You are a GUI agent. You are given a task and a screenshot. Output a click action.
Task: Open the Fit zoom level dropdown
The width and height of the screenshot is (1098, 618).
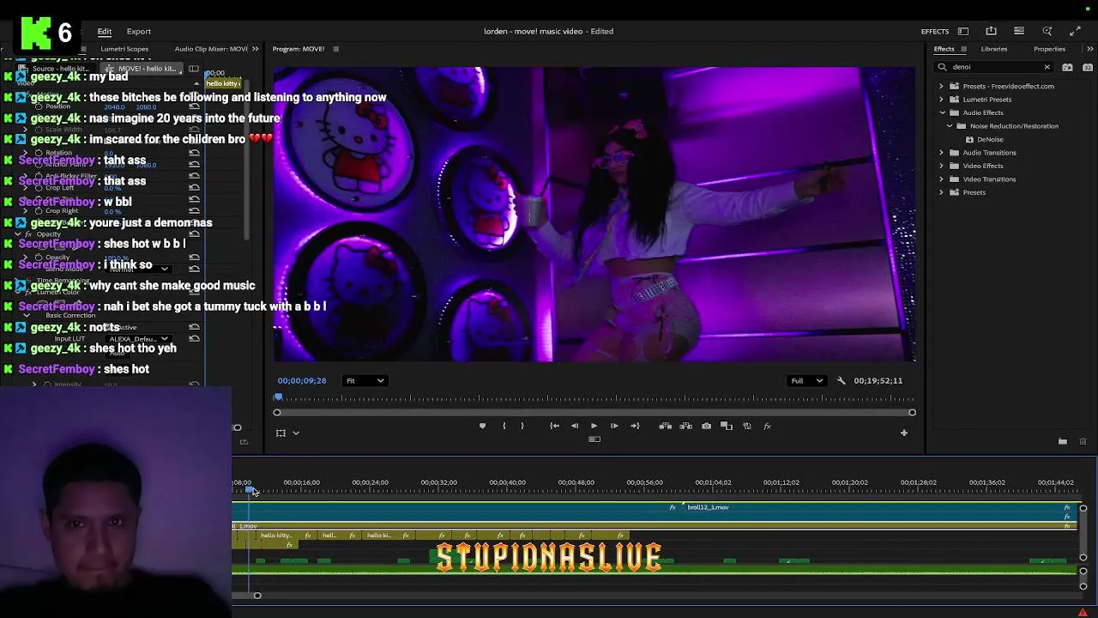point(365,380)
